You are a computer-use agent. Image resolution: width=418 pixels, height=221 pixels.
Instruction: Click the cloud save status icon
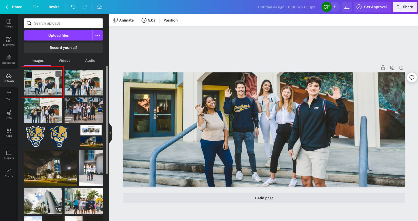99,7
